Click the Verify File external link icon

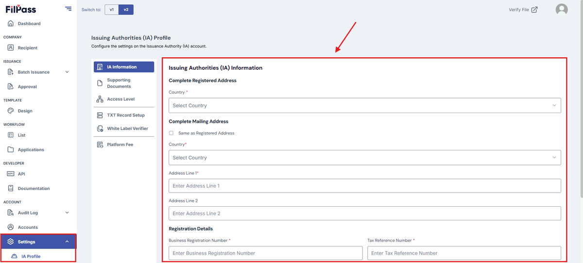534,9
